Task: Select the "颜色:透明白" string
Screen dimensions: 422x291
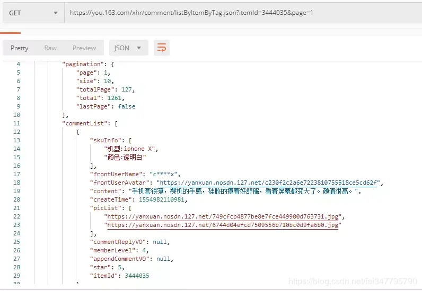Action: click(x=125, y=157)
